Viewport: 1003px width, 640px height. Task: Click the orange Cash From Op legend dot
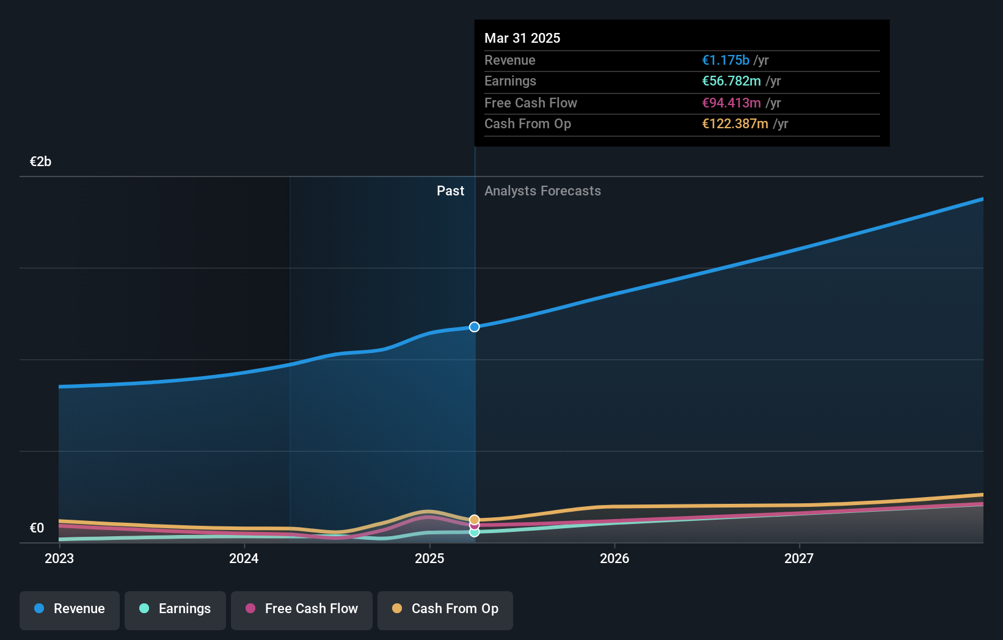[x=397, y=608]
